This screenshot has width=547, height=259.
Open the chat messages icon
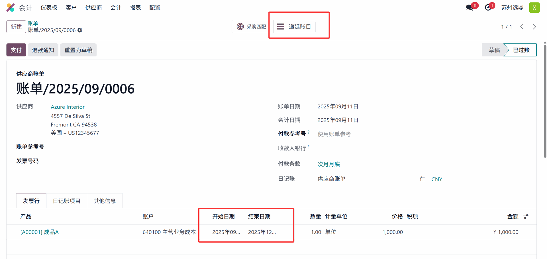point(469,8)
